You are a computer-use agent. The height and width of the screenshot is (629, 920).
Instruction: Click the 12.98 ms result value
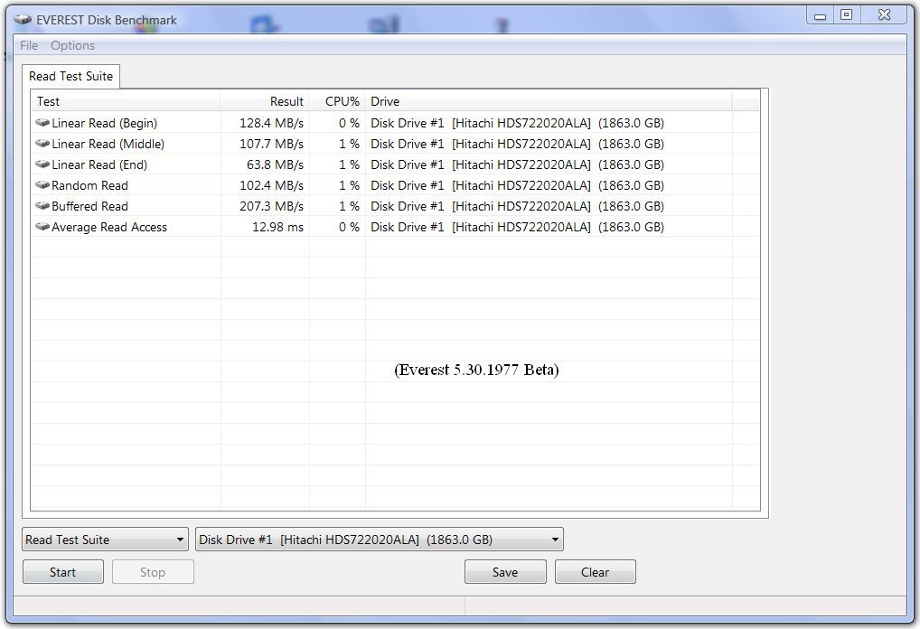click(x=278, y=227)
